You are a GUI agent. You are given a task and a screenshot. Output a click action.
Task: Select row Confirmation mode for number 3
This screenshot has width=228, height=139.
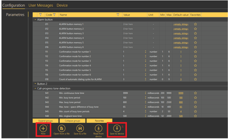coord(130,61)
